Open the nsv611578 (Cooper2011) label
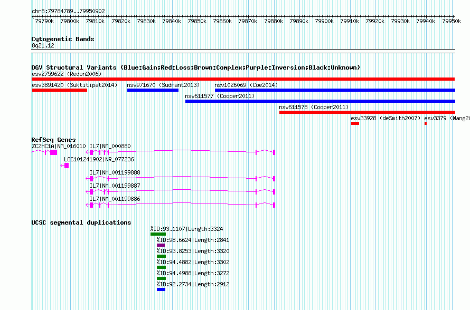 click(314, 107)
